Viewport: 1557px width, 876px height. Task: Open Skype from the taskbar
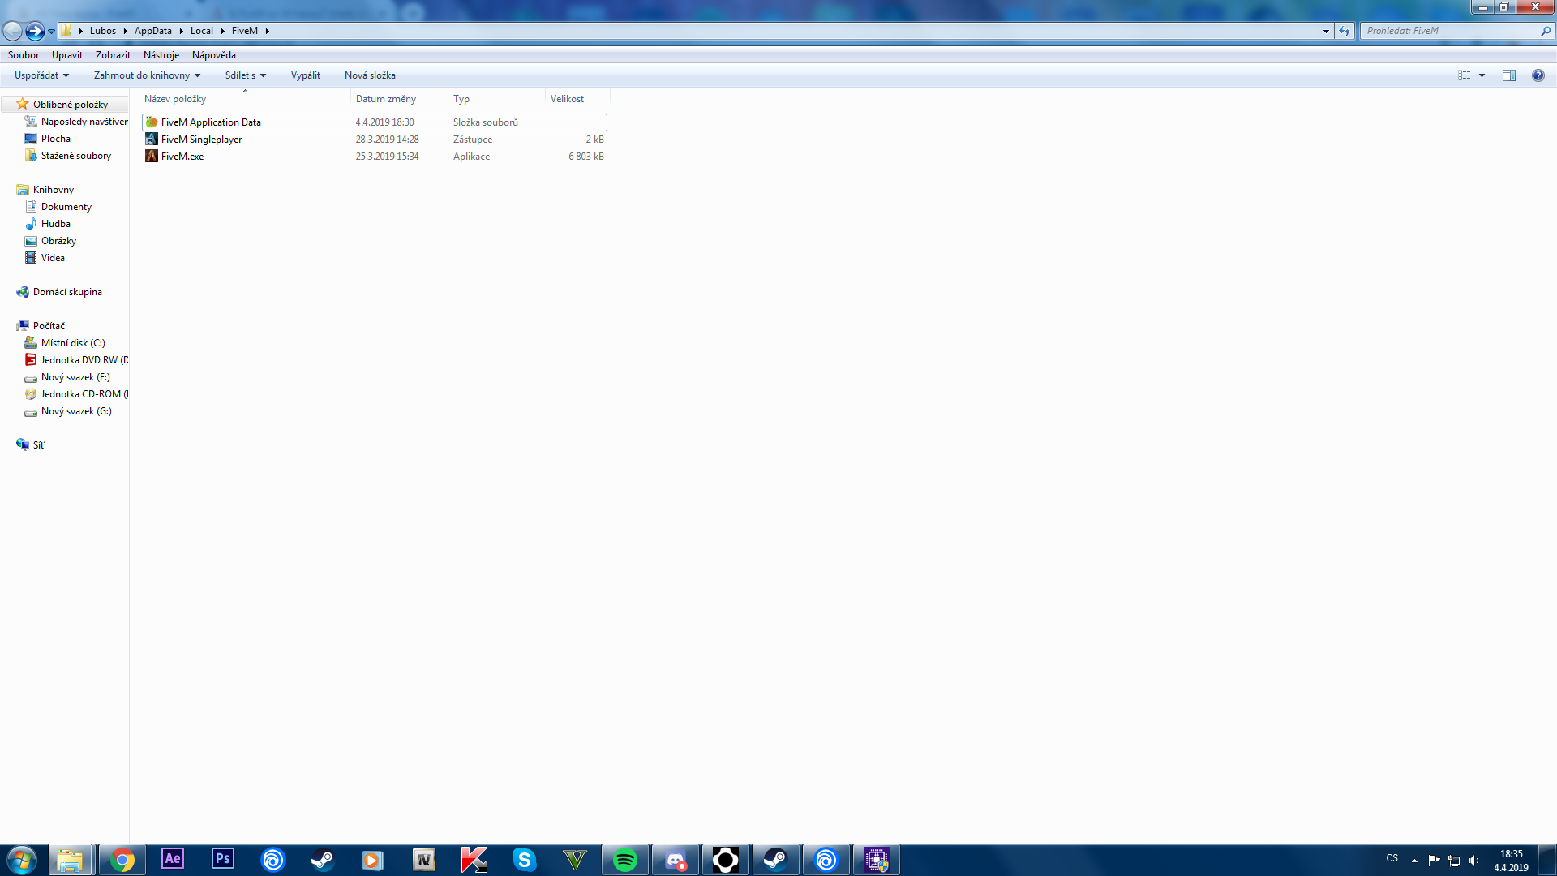click(x=523, y=860)
